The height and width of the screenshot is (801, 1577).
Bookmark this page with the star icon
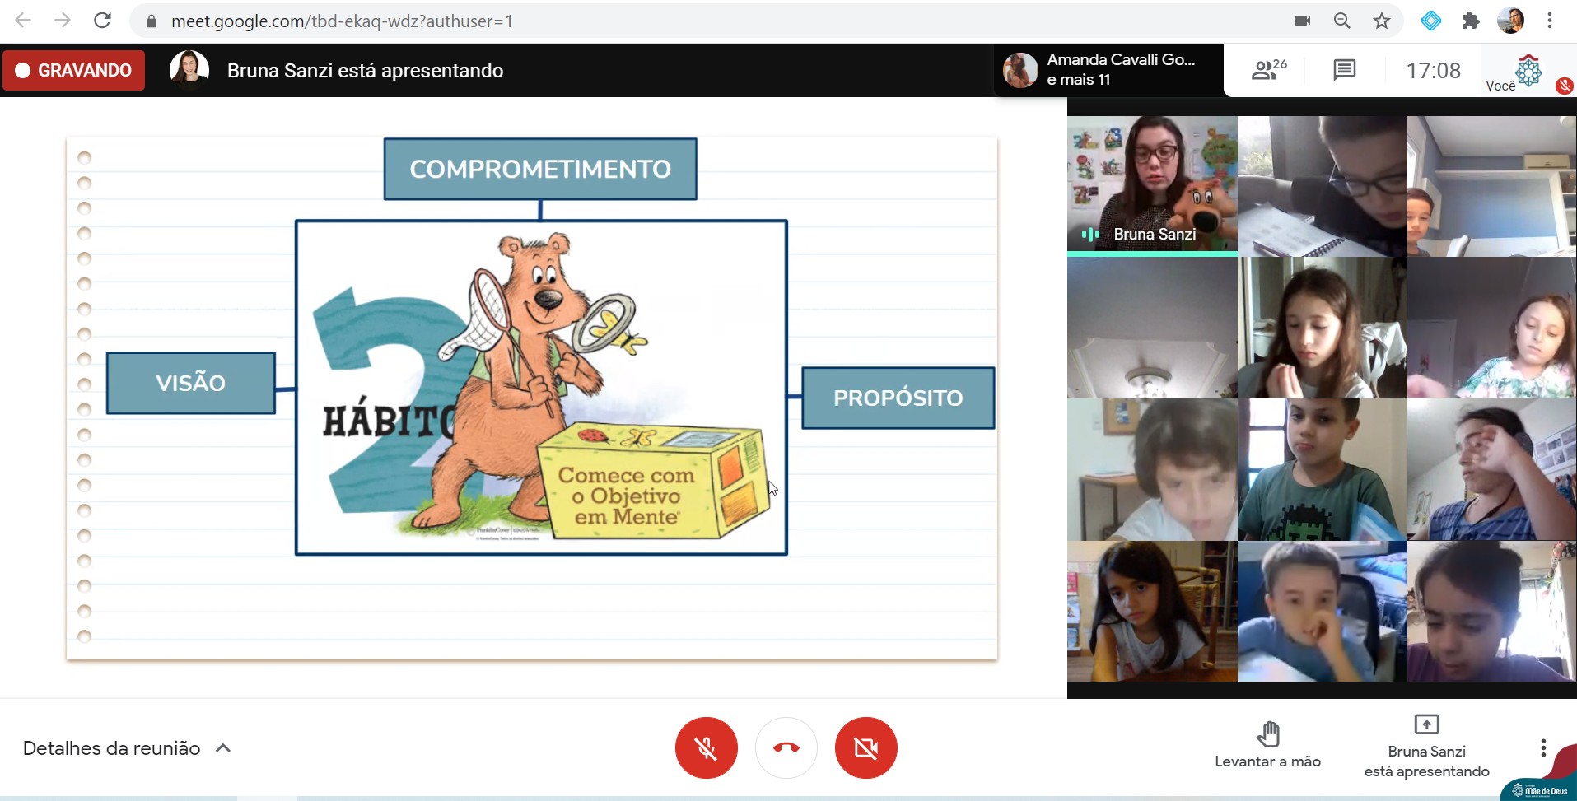1382,21
